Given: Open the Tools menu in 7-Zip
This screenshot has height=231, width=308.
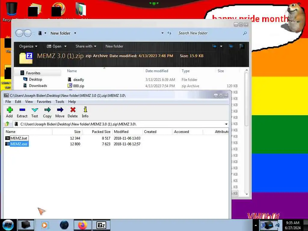Looking at the screenshot, I should 60,102.
